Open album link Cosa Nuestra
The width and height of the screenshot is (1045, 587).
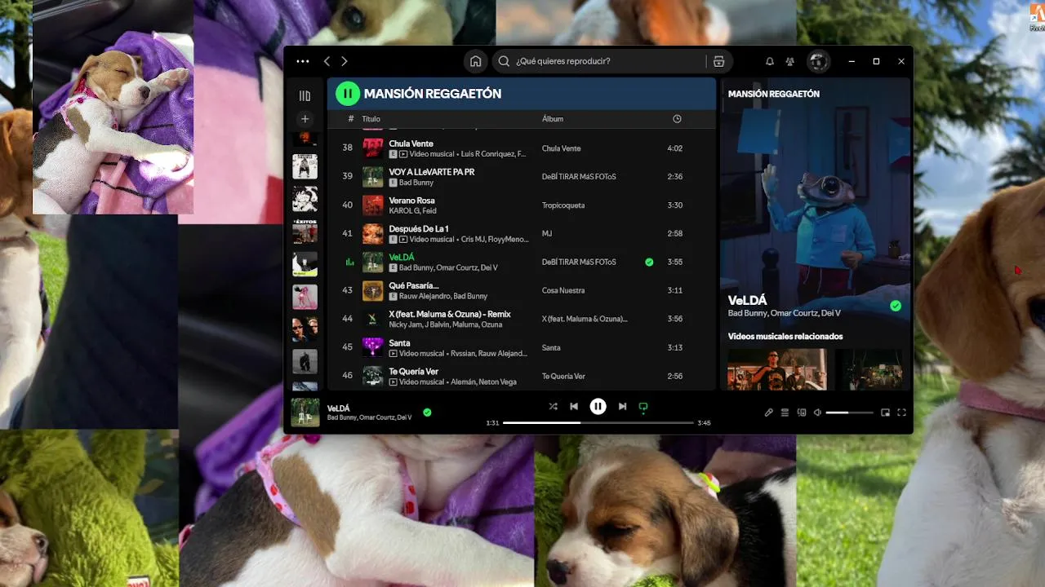[x=564, y=290]
